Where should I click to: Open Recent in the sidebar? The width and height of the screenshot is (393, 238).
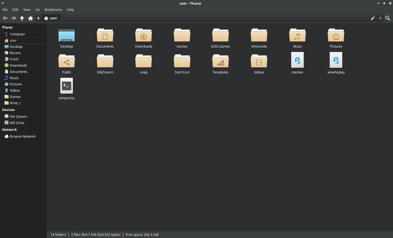[23, 53]
